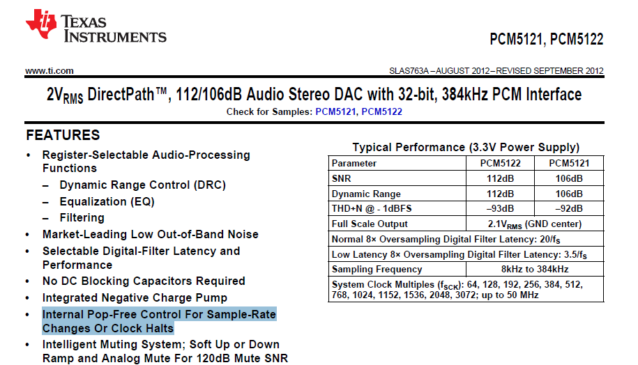Open the PCM5122 sample link
638x365 pixels.
tap(381, 111)
